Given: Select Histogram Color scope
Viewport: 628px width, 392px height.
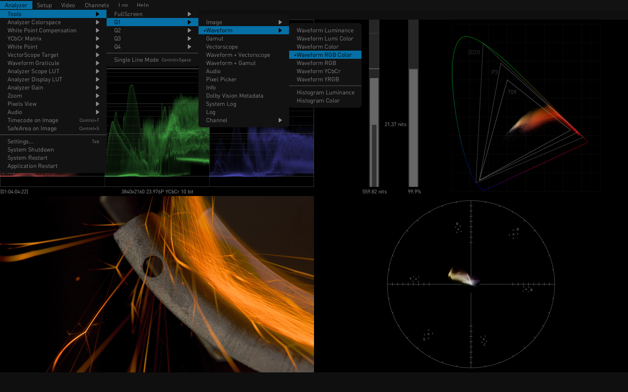Looking at the screenshot, I should 318,101.
